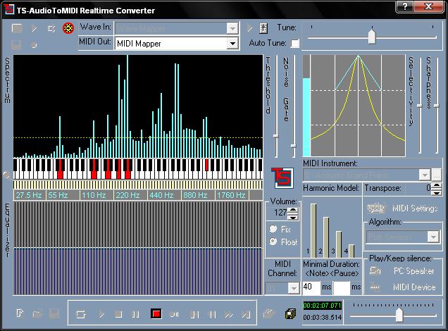This screenshot has width=448, height=331.
Task: Expand the Wave In dropdown
Action: pos(232,28)
